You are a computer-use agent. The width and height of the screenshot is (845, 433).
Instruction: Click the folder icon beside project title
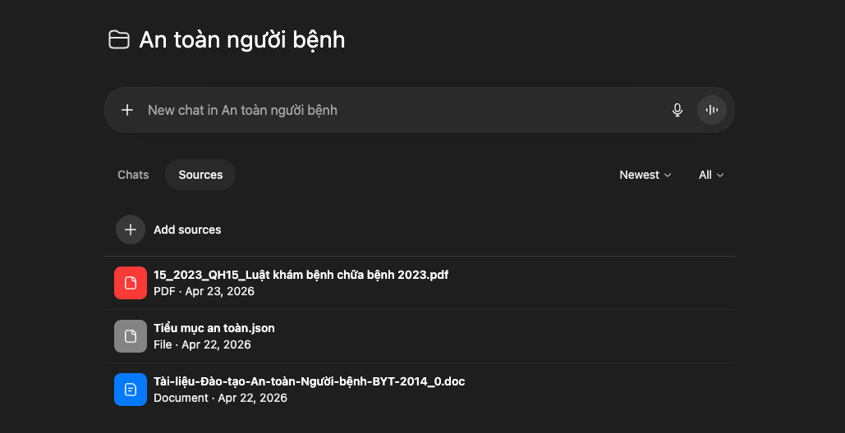coord(119,39)
